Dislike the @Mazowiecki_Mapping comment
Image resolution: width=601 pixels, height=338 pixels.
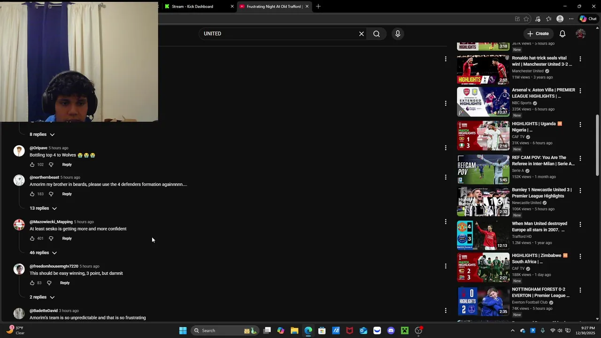(51, 238)
